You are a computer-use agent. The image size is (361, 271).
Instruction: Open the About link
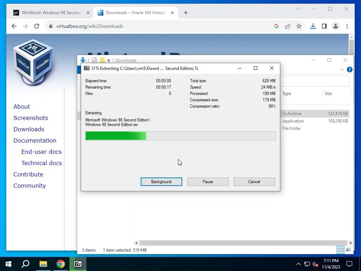[x=22, y=107]
